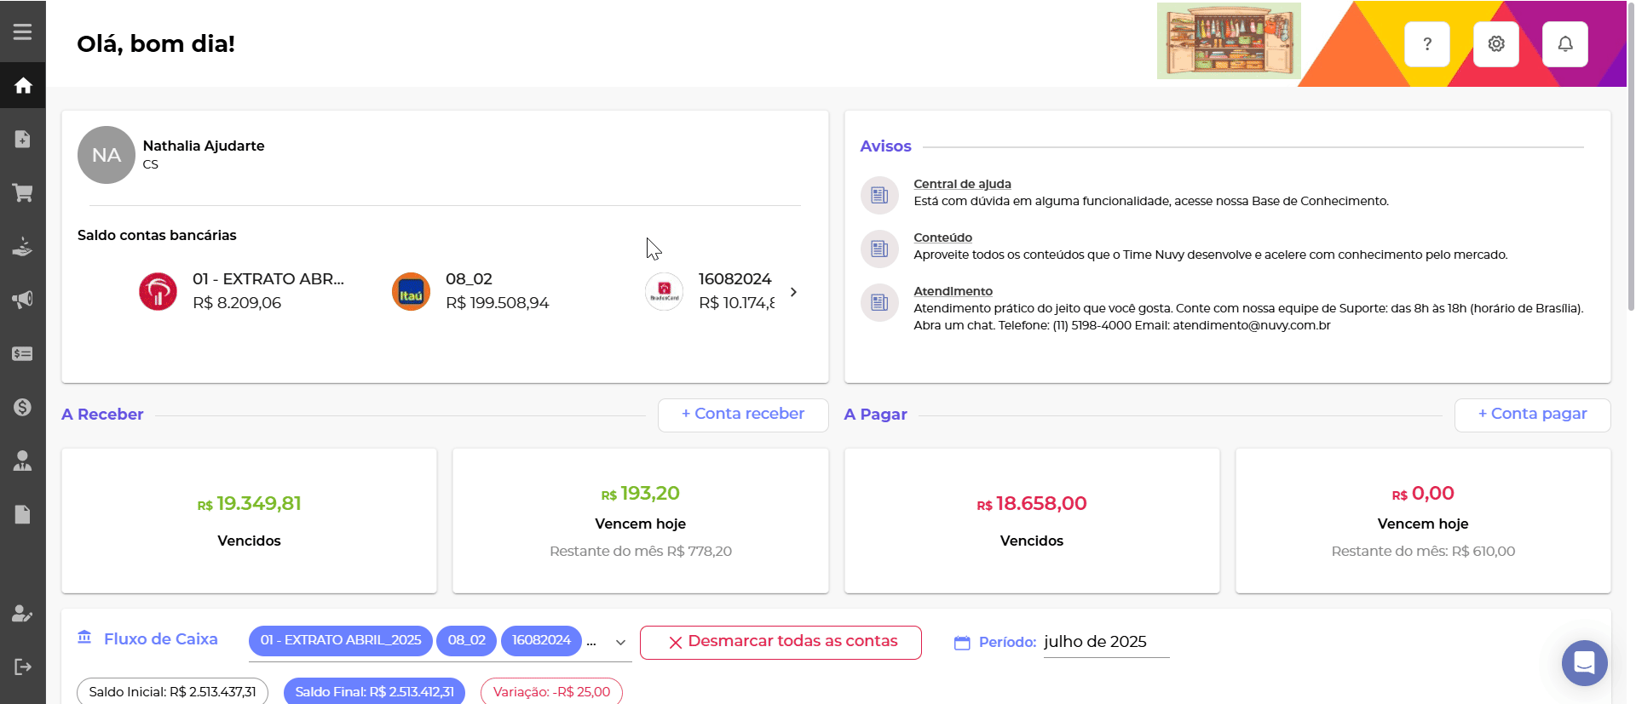Click the + Conta pagar button

click(1531, 415)
